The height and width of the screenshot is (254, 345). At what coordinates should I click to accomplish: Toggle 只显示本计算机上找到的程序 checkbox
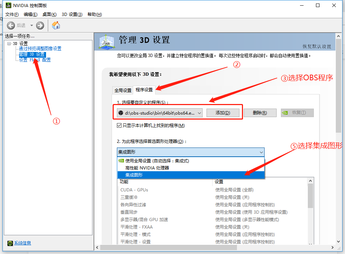(x=119, y=126)
